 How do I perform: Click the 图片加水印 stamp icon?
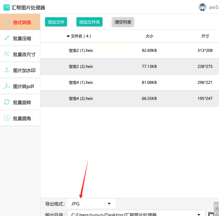[7, 70]
